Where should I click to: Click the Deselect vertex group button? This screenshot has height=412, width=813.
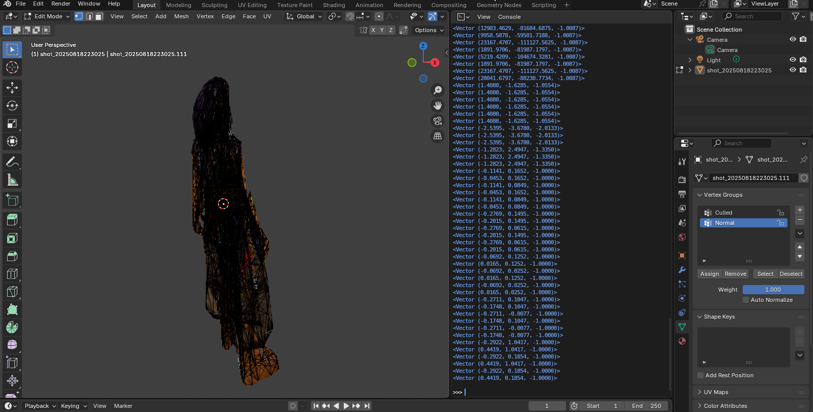pyautogui.click(x=791, y=274)
